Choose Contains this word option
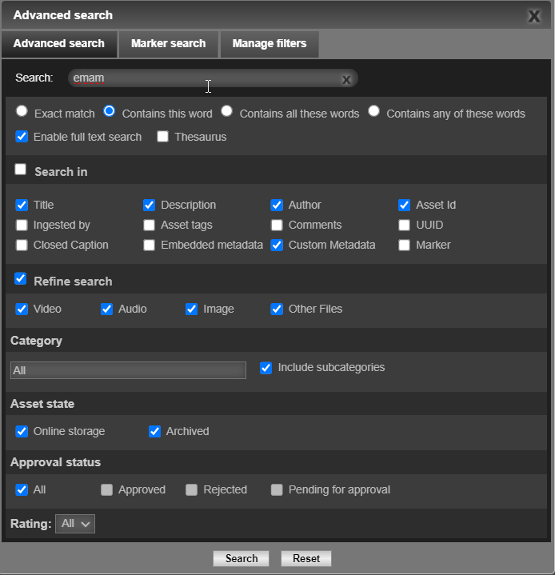 pyautogui.click(x=109, y=110)
